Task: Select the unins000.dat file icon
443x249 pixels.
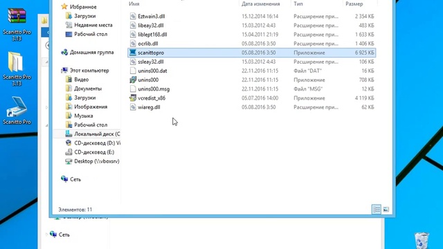Action: click(133, 71)
